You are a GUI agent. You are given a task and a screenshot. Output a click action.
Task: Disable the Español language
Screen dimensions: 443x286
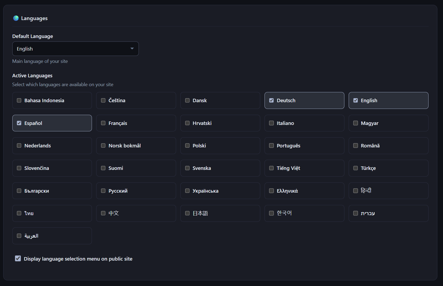[x=19, y=123]
